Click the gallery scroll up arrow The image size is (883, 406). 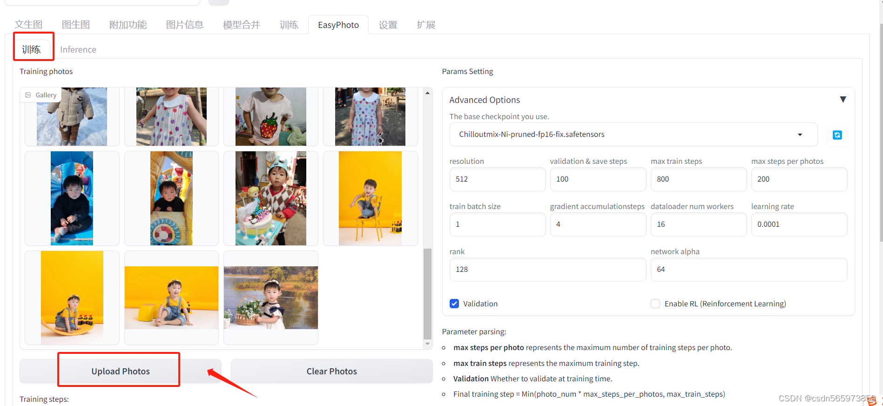[427, 93]
